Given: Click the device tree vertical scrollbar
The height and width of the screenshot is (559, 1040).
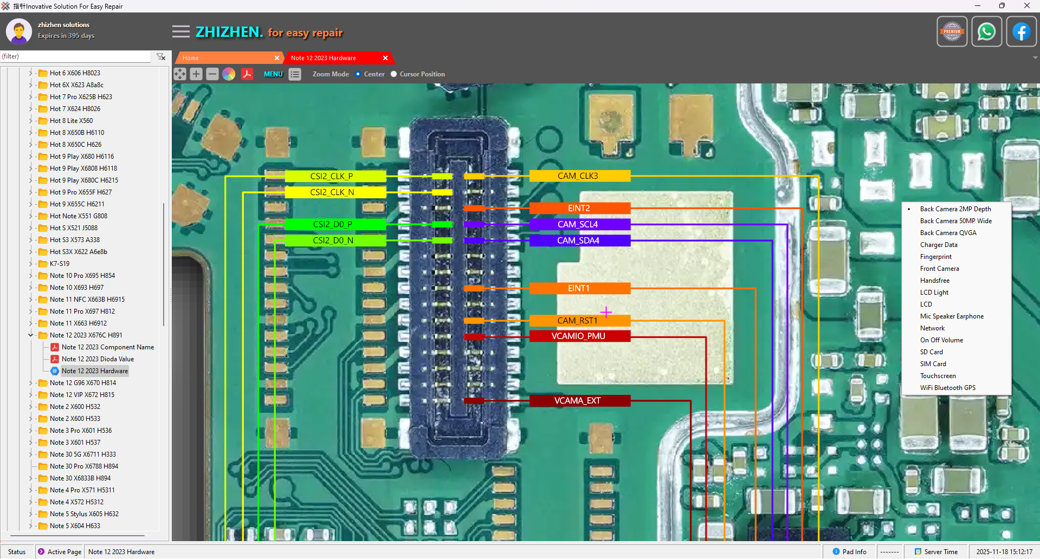Looking at the screenshot, I should 164,265.
